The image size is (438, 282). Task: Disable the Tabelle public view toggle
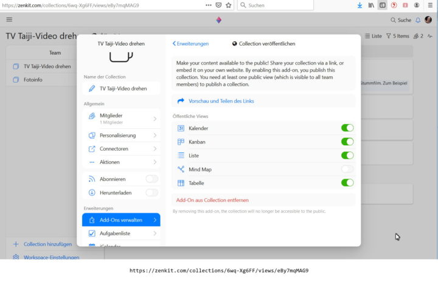(347, 182)
